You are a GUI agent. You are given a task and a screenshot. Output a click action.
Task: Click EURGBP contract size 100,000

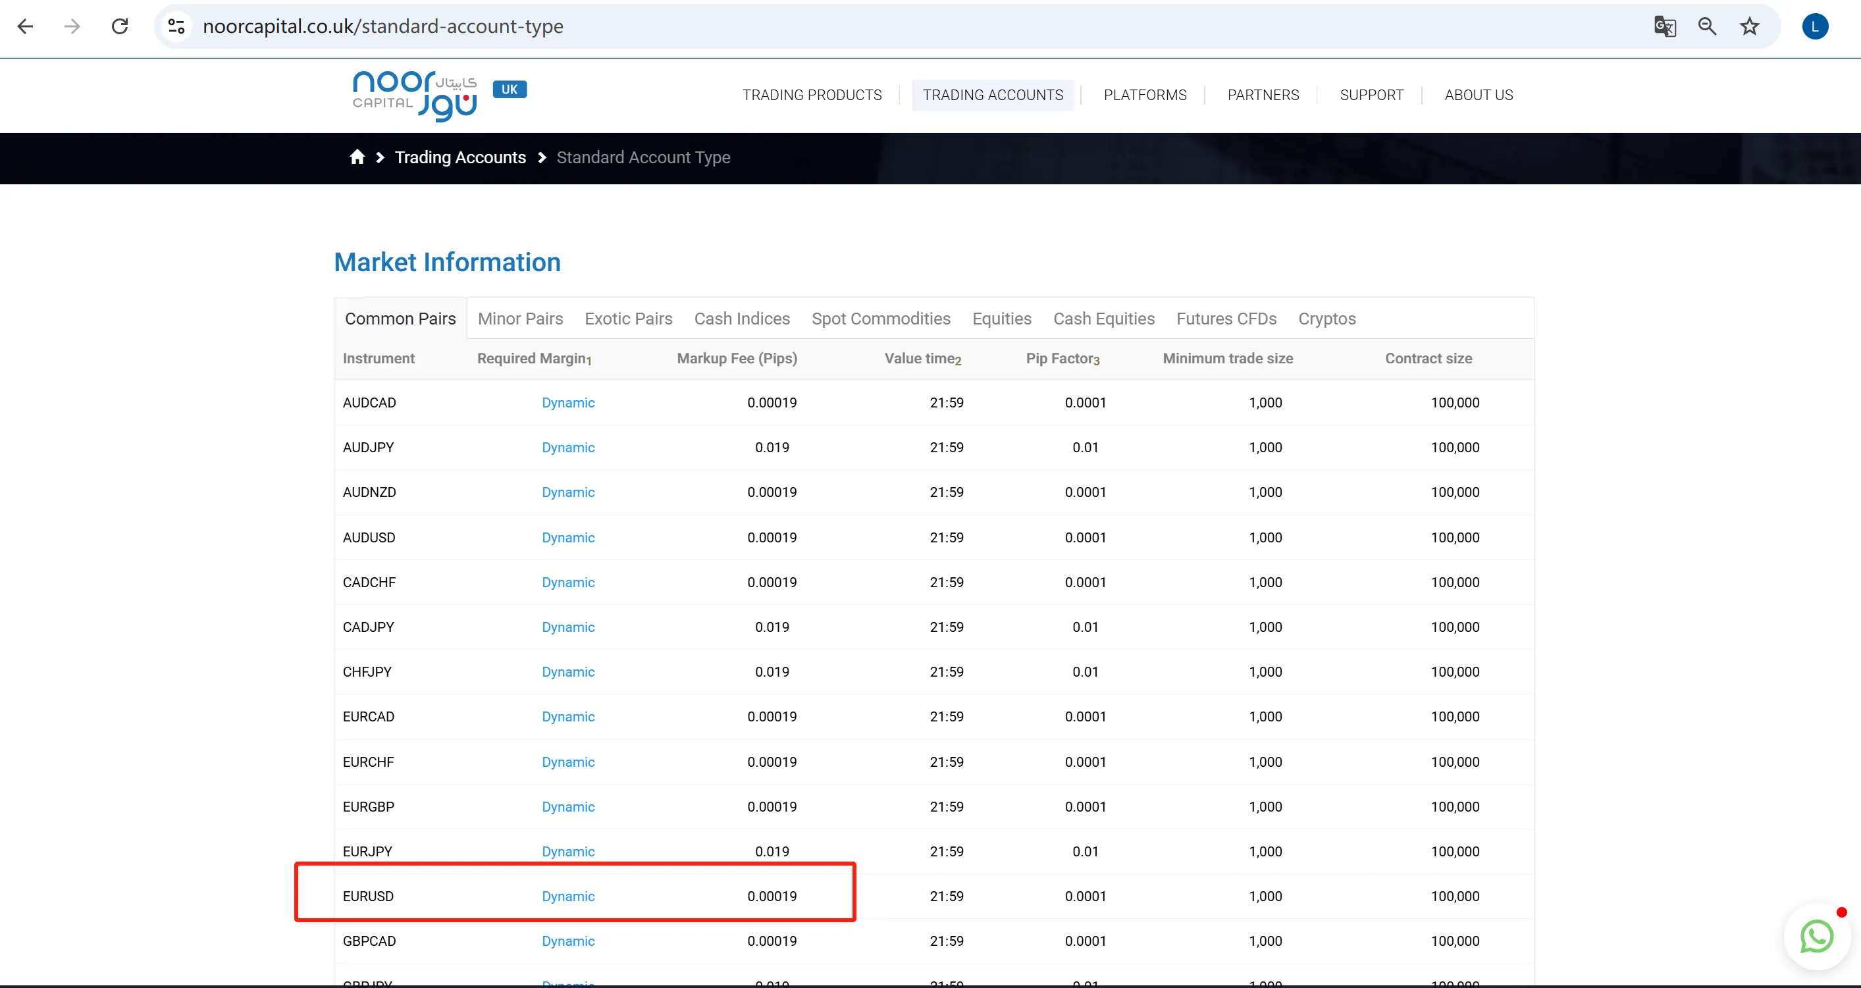pos(1455,807)
